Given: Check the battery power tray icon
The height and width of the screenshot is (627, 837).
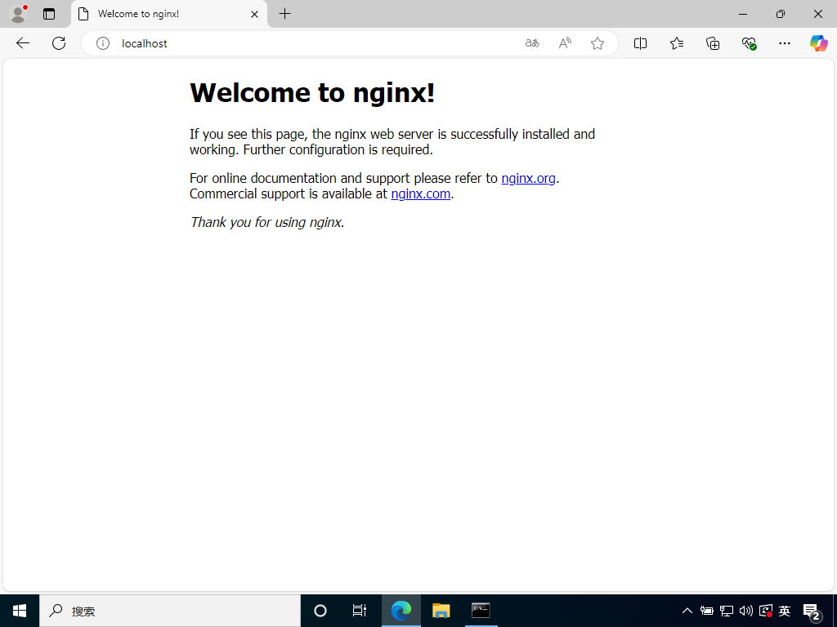Looking at the screenshot, I should point(707,611).
